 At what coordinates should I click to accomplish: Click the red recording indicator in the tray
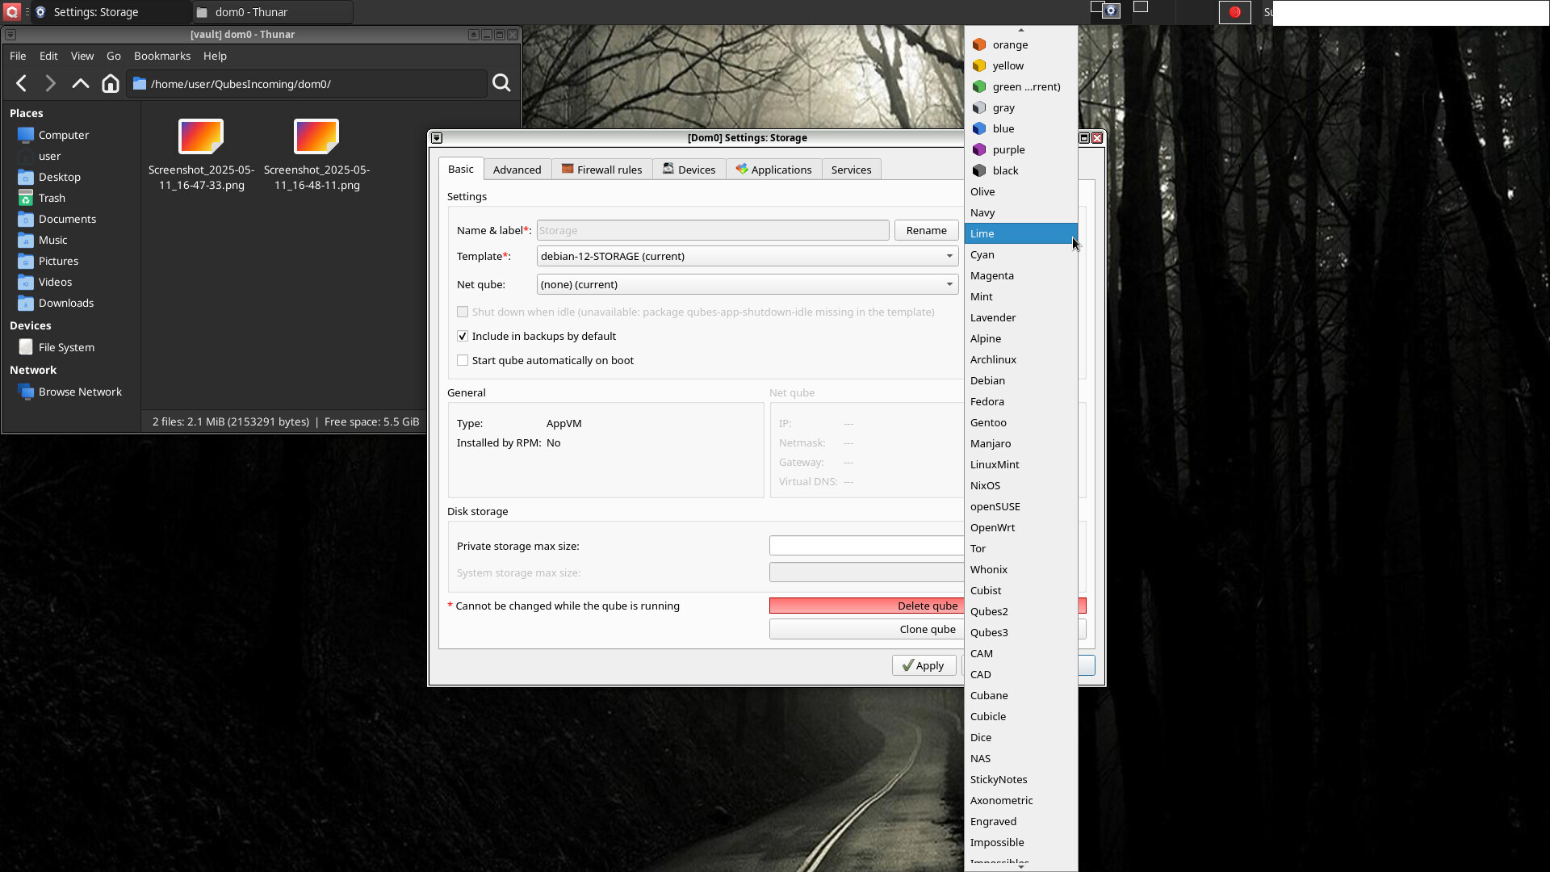click(1235, 12)
